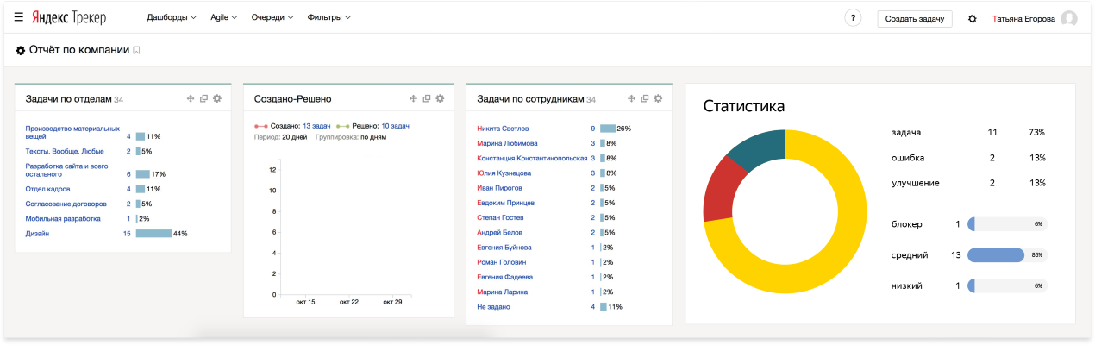Expand the Agile dropdown menu
Screen dimensions: 1095x345
[x=224, y=18]
